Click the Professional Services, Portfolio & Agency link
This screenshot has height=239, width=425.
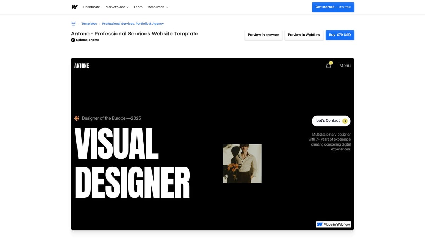132,23
